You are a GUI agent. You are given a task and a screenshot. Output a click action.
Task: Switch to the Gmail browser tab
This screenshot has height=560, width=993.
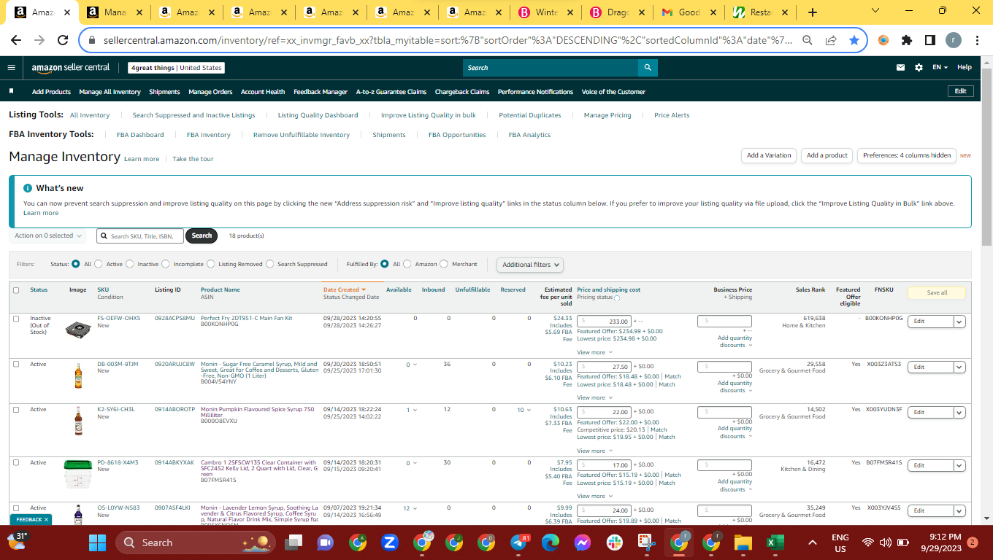(688, 12)
